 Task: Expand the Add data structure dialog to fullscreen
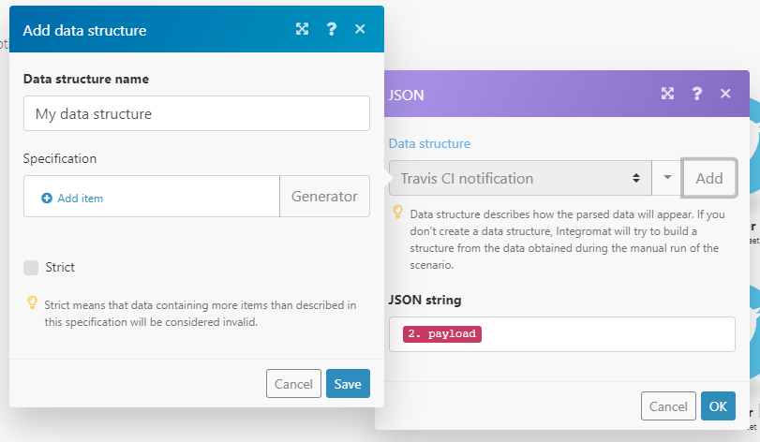(302, 29)
